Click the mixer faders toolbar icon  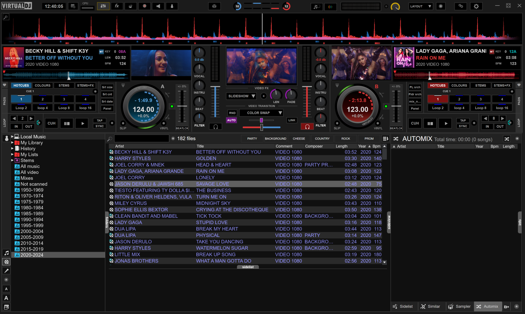point(103,6)
